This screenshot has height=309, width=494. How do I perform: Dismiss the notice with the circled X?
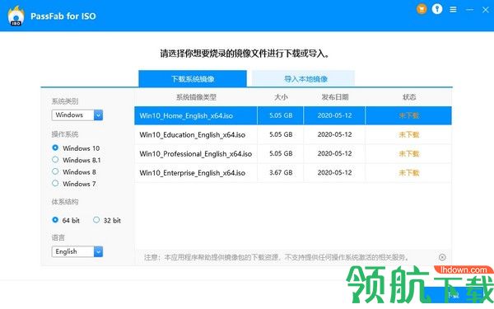pyautogui.click(x=442, y=257)
